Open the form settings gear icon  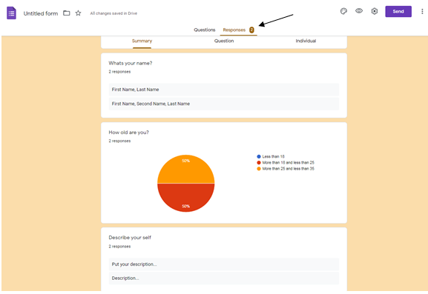click(x=375, y=11)
